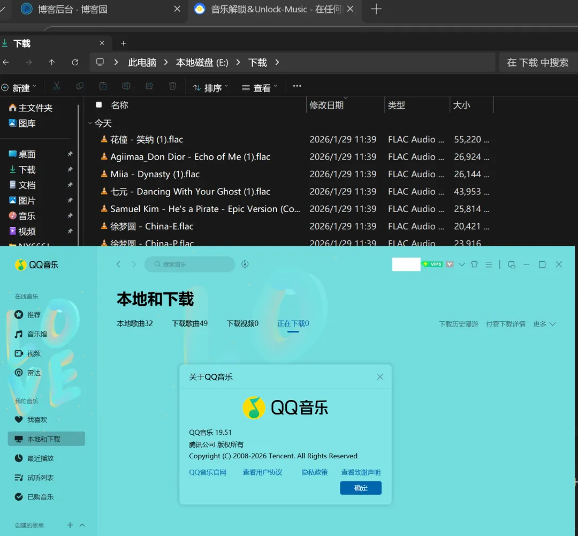Expand the account dropdown chevron in QQ Music
Viewport: 578px width, 536px height.
[462, 265]
